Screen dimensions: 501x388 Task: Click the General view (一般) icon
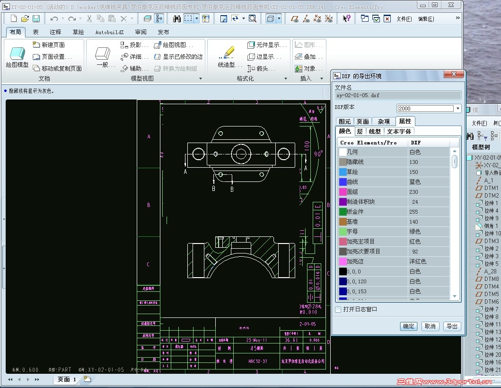[x=103, y=54]
